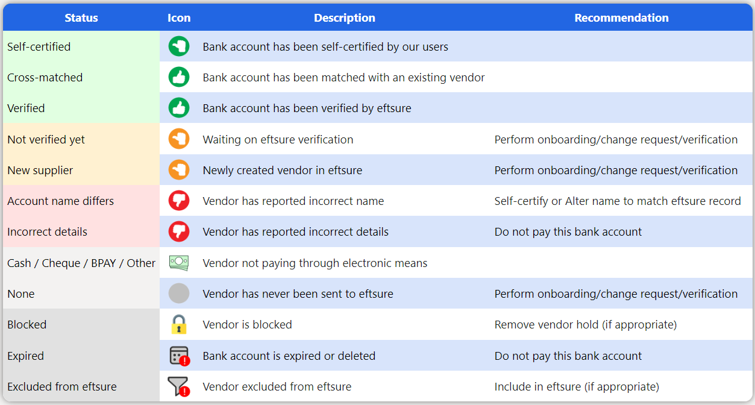Click the Cross-matched green thumbs-up icon

pyautogui.click(x=179, y=77)
